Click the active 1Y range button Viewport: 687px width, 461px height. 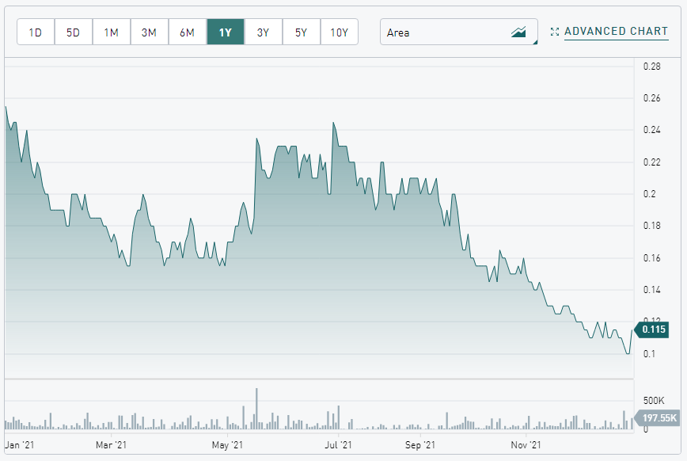[x=226, y=32]
